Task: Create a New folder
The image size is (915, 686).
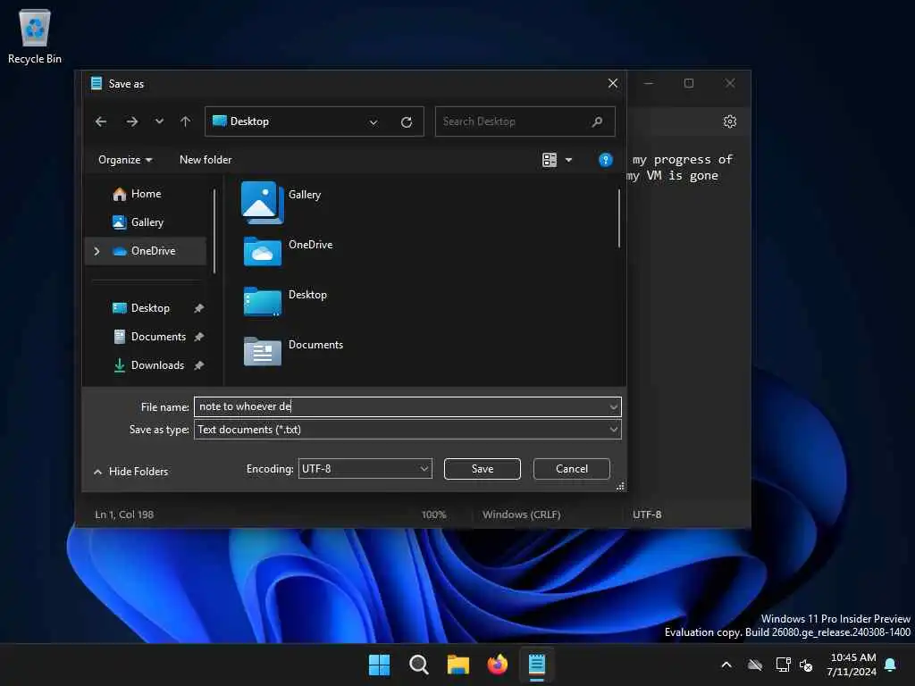Action: [x=206, y=160]
